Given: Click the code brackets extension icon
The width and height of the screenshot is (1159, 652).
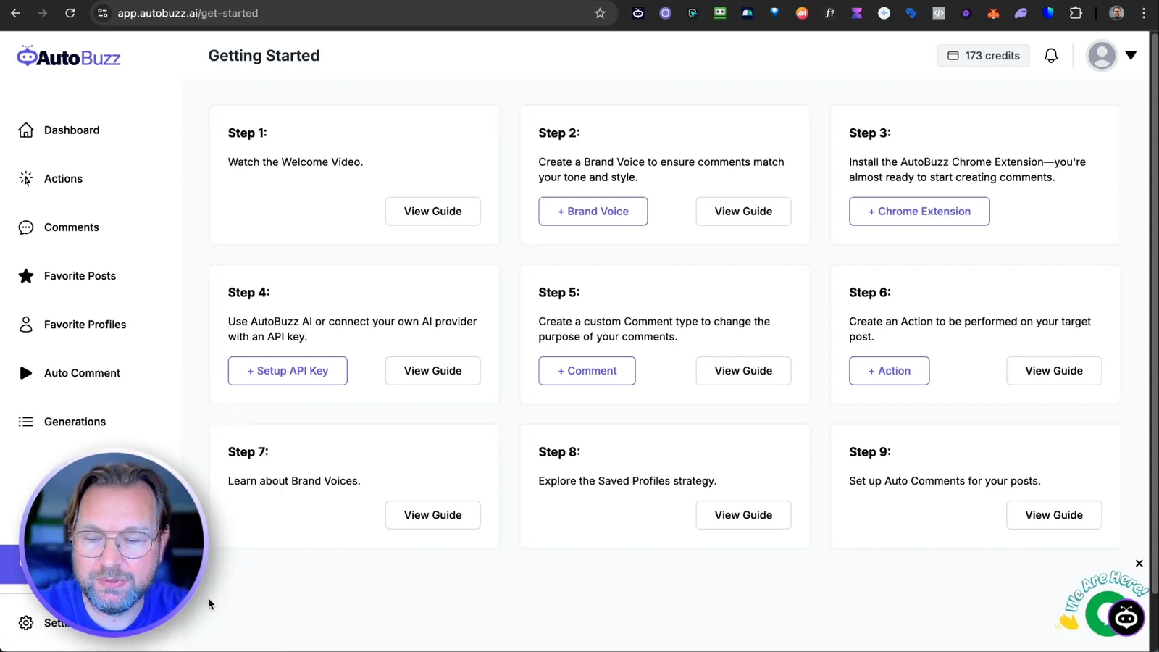Looking at the screenshot, I should click(x=939, y=13).
